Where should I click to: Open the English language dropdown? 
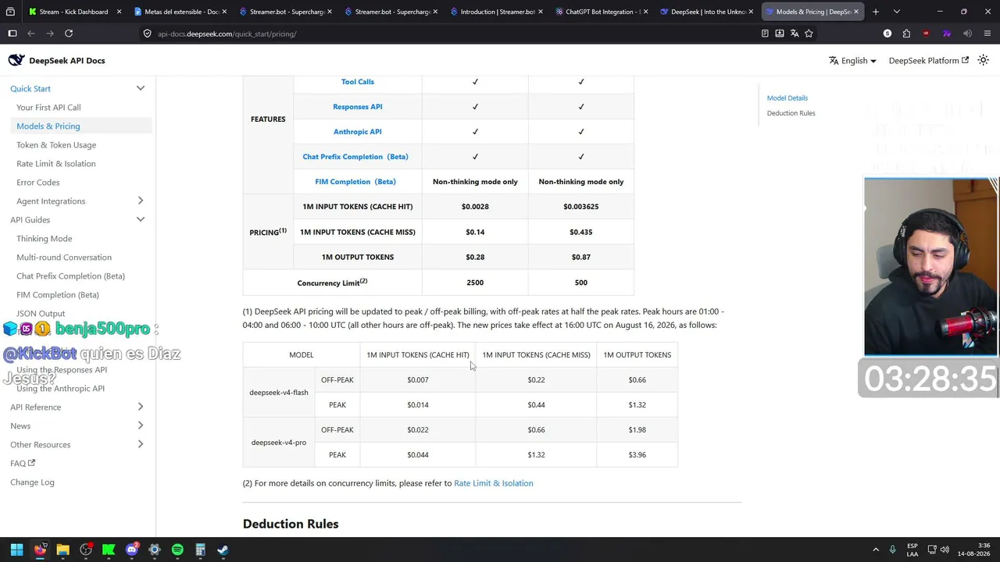[x=852, y=60]
